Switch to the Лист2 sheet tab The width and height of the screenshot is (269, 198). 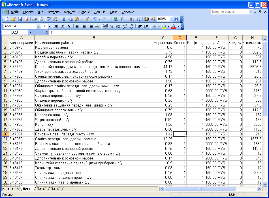click(41, 189)
